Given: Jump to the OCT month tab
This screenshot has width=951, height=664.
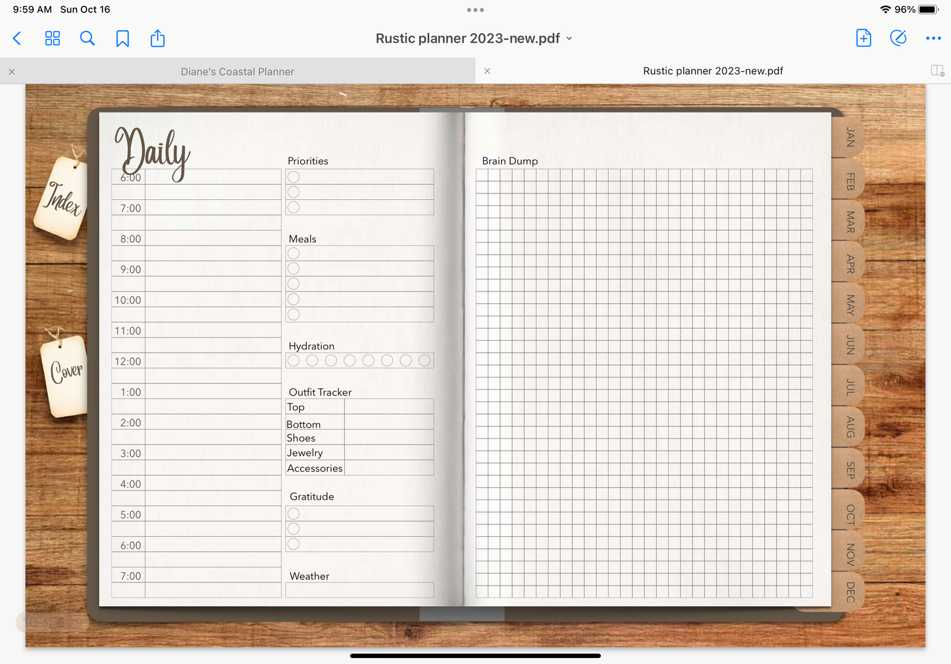Looking at the screenshot, I should click(x=850, y=514).
